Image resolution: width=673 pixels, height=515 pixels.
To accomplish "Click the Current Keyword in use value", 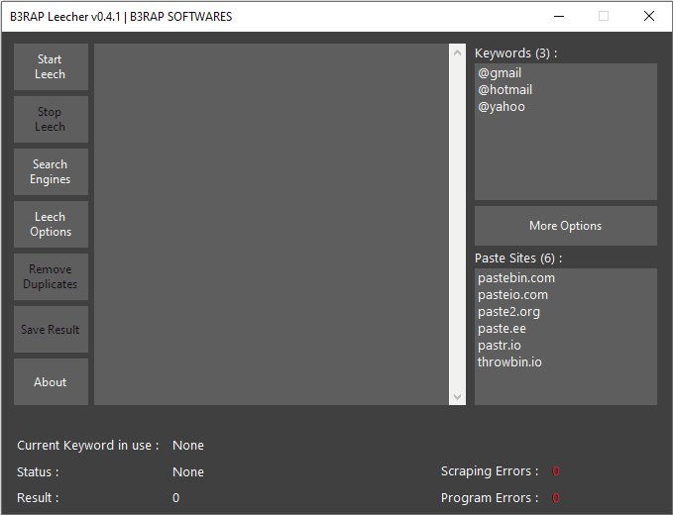I will (188, 445).
